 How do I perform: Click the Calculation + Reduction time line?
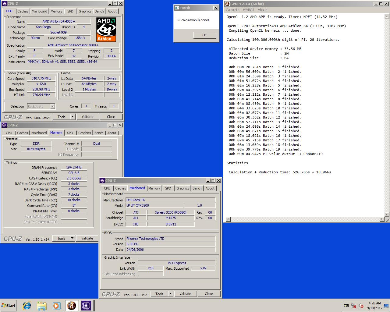click(280, 172)
